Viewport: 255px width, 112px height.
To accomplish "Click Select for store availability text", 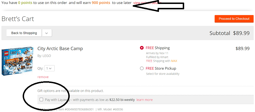I will coord(163,74).
